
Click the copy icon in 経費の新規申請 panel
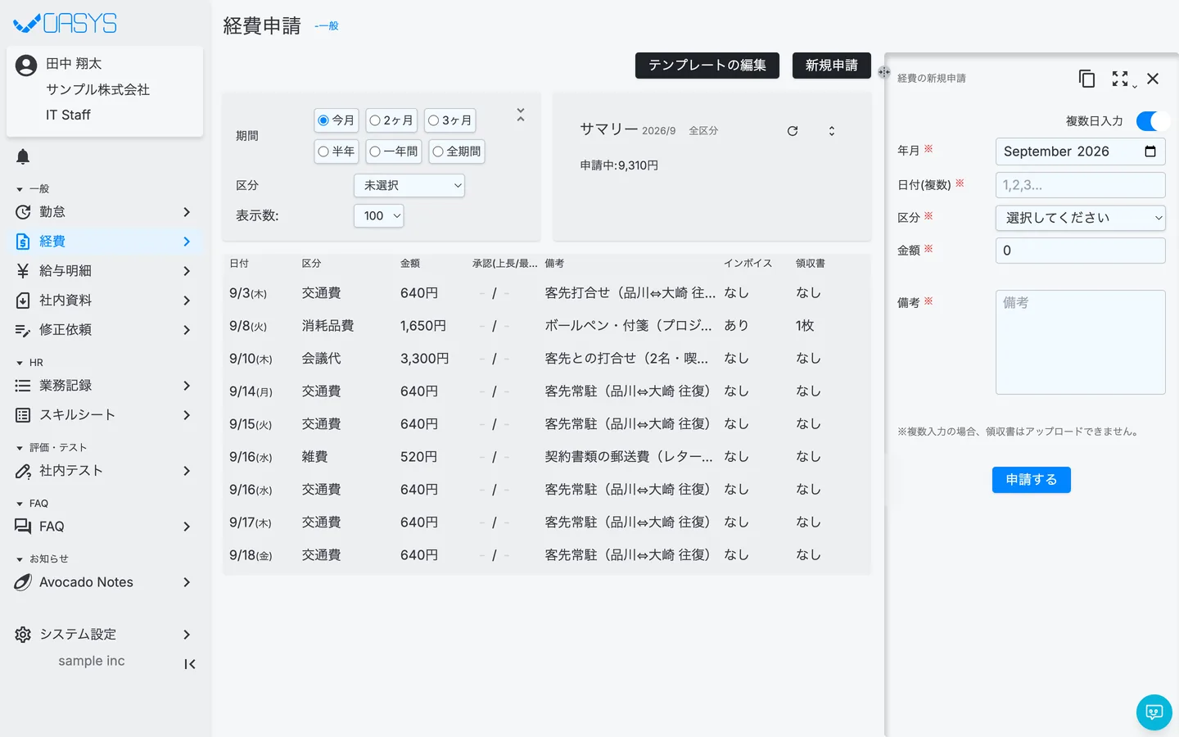point(1086,79)
